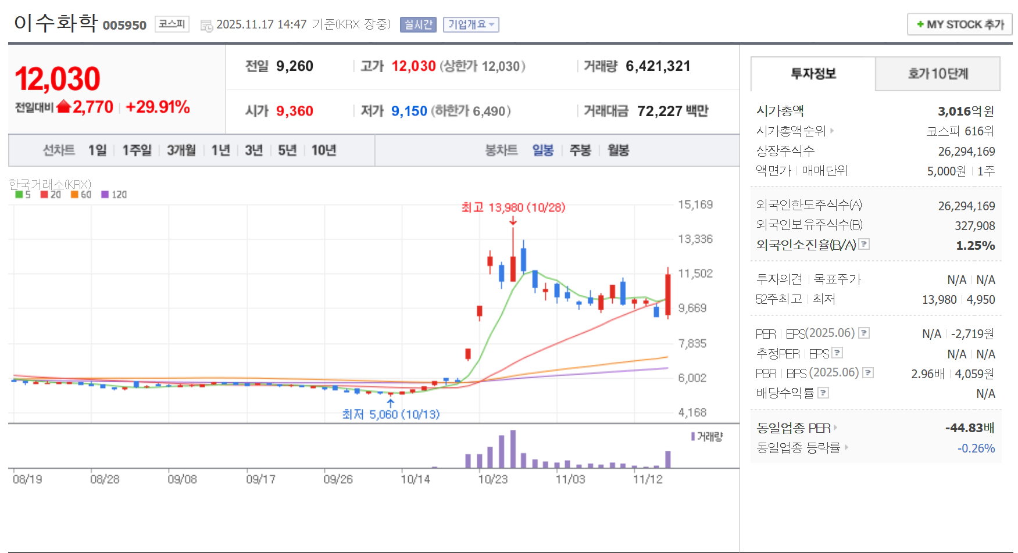Image resolution: width=1018 pixels, height=553 pixels.
Task: Enable 선차트 line chart mode
Action: (x=60, y=150)
